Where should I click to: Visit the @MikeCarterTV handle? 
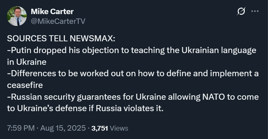(58, 21)
